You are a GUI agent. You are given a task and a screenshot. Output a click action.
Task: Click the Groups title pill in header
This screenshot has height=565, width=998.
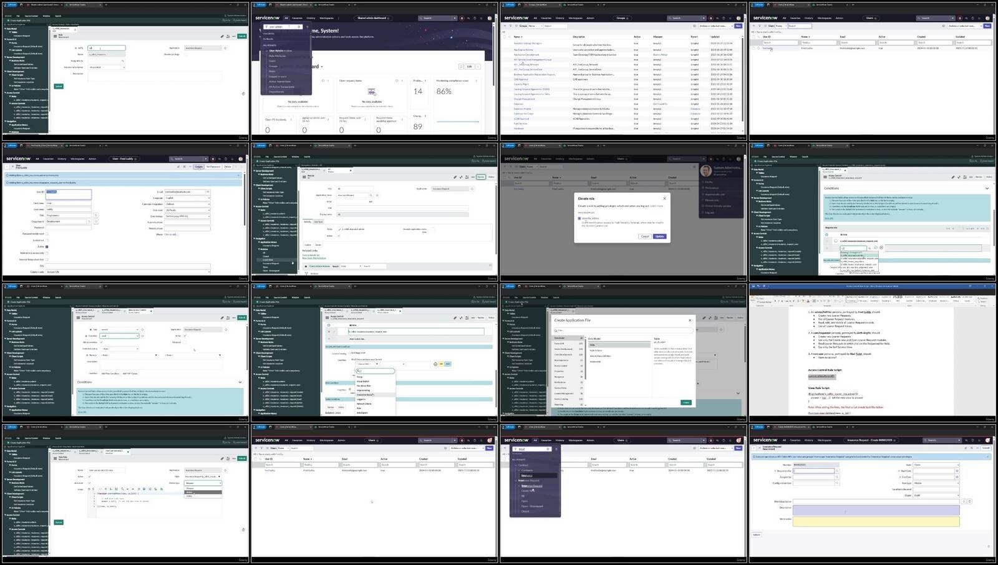click(623, 18)
